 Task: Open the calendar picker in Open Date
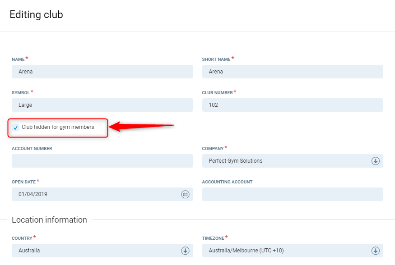point(185,194)
